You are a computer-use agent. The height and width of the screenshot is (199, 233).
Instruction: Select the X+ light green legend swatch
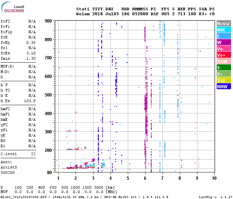[224, 74]
